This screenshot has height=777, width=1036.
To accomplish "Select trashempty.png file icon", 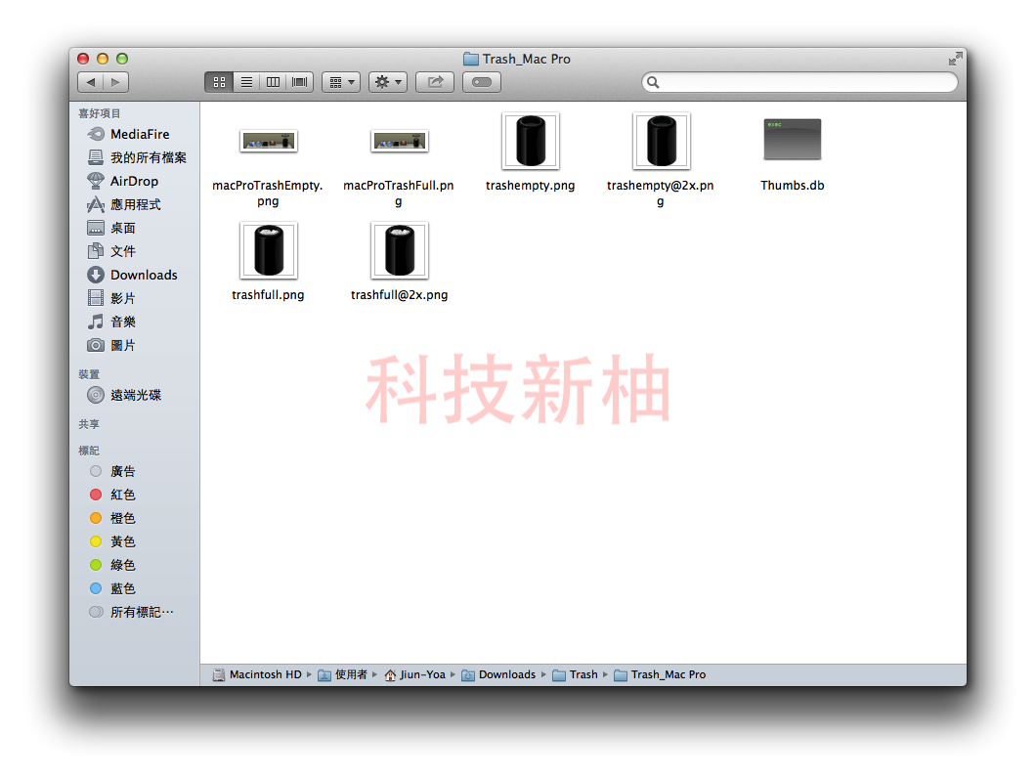I will point(531,141).
